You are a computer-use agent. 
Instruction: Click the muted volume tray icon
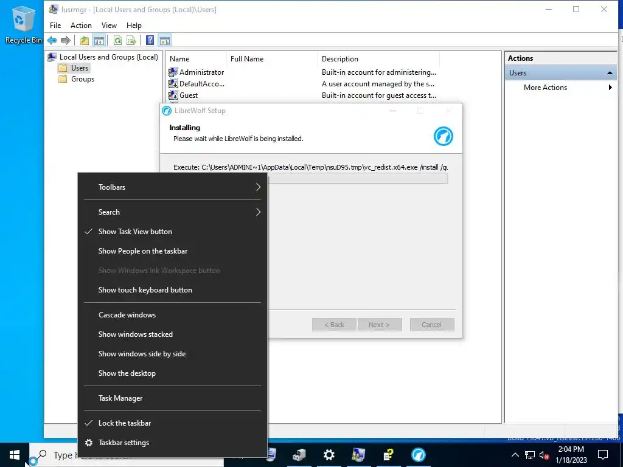tap(545, 455)
